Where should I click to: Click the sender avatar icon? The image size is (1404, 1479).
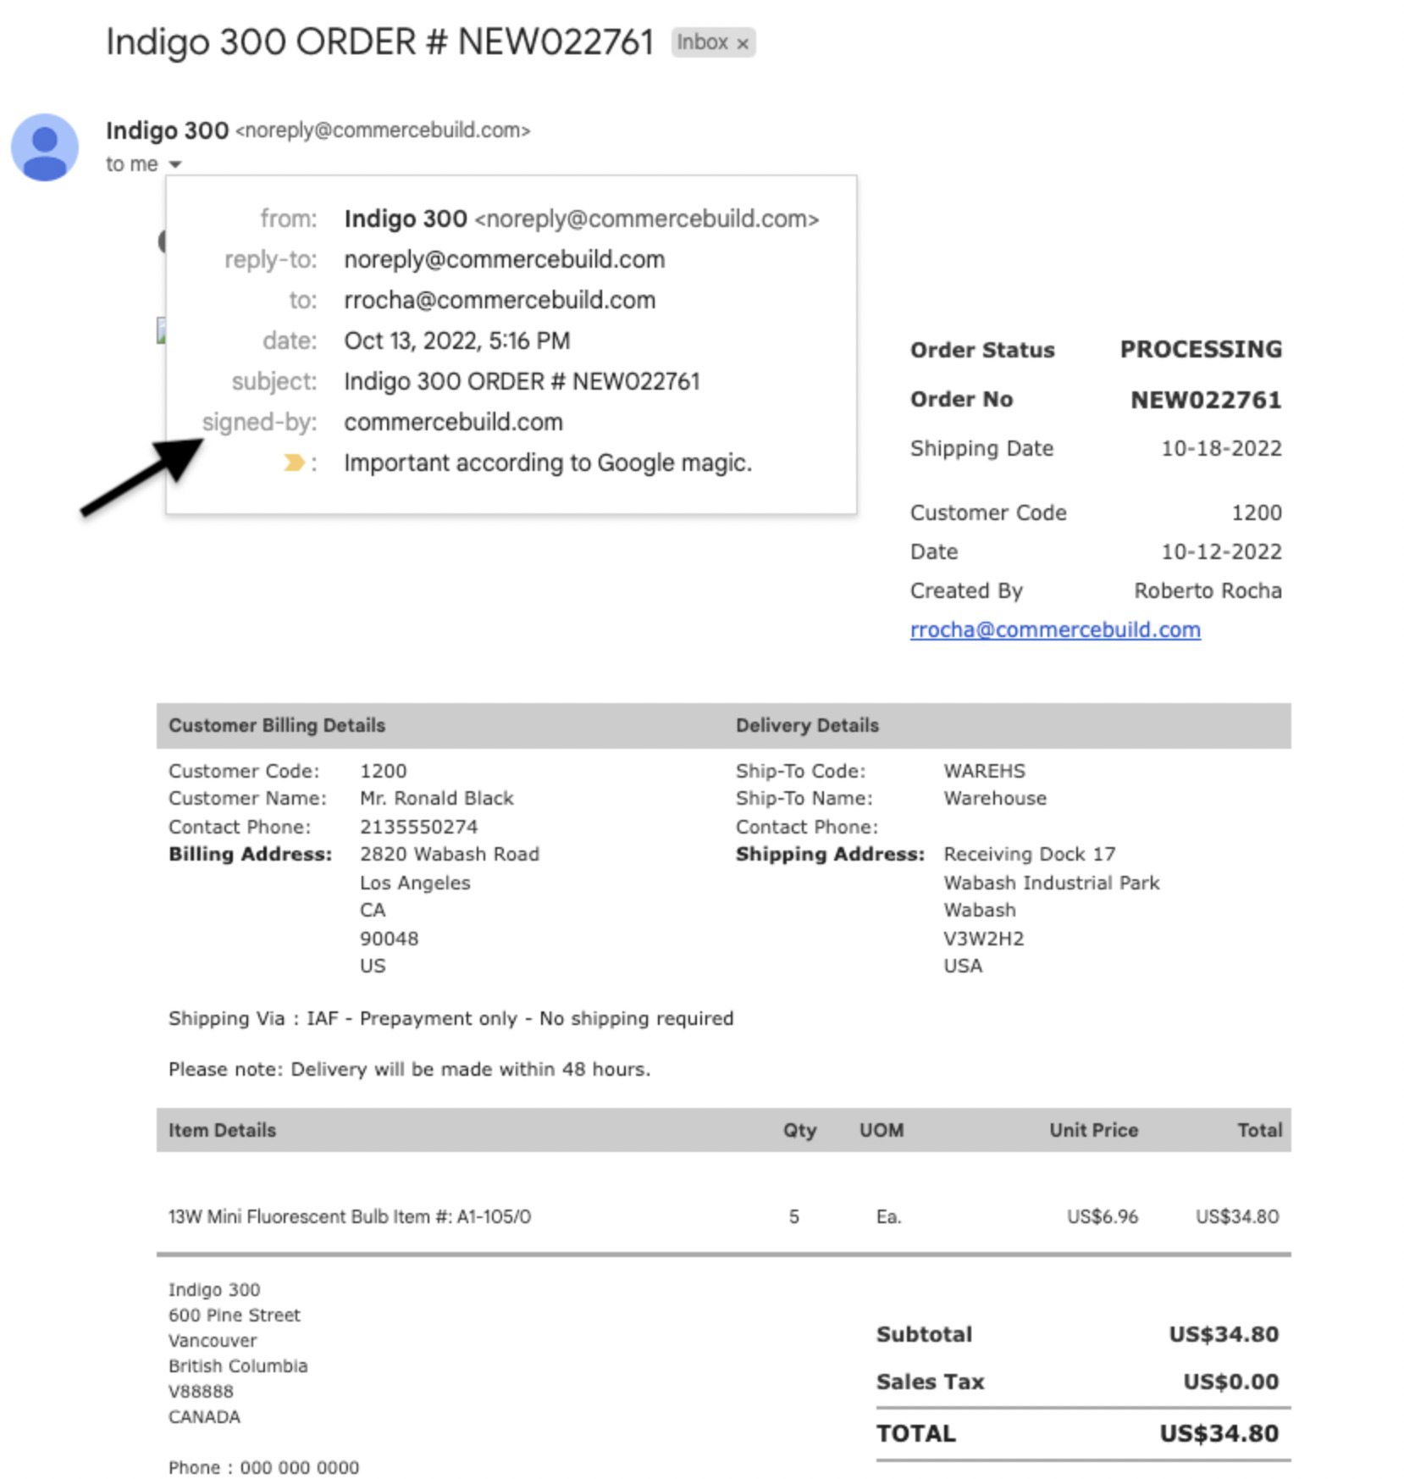(x=44, y=147)
